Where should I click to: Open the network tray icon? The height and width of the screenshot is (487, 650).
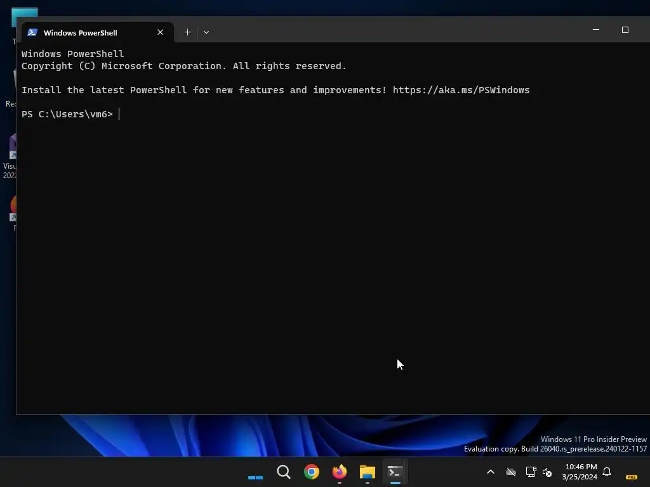click(531, 472)
